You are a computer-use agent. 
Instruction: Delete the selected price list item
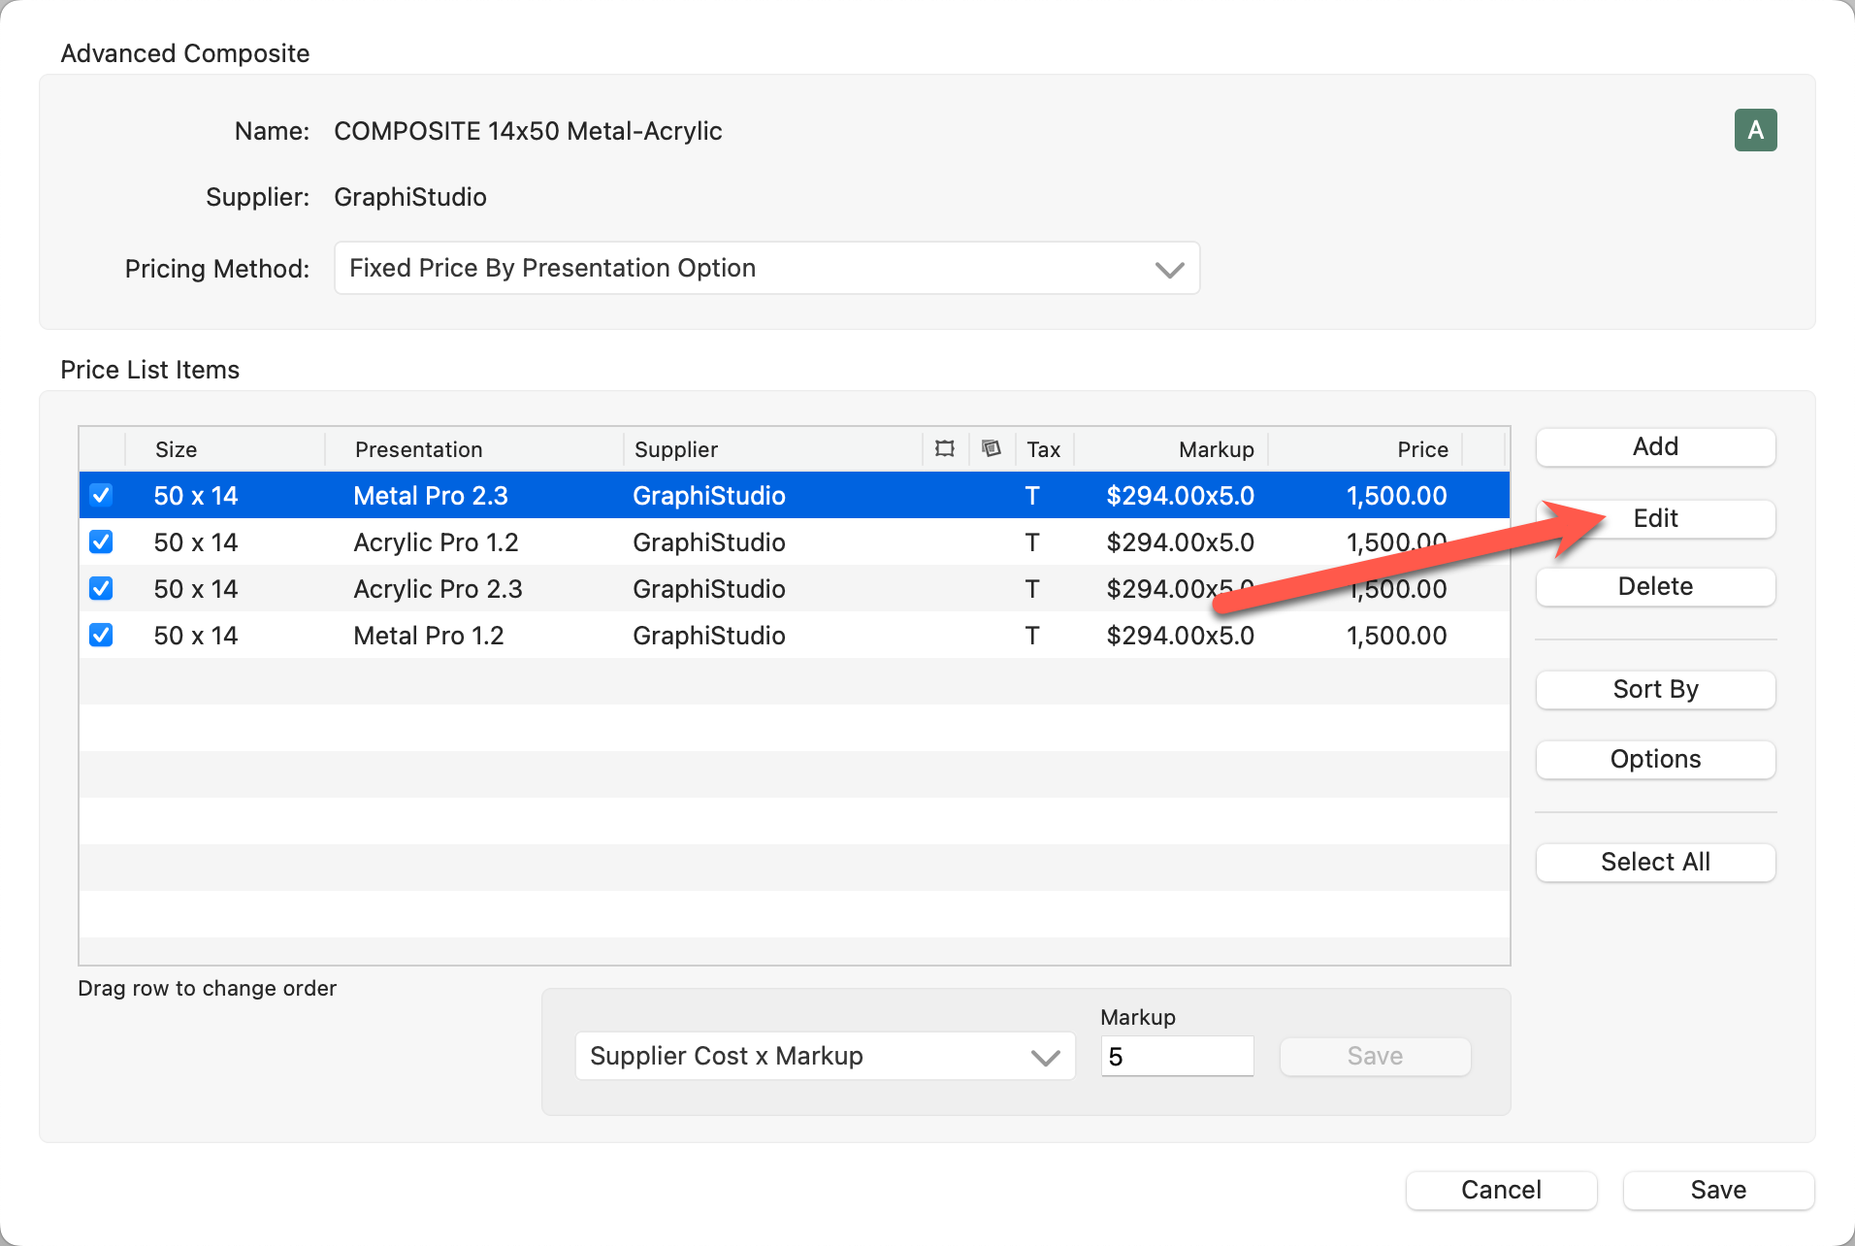[1655, 586]
